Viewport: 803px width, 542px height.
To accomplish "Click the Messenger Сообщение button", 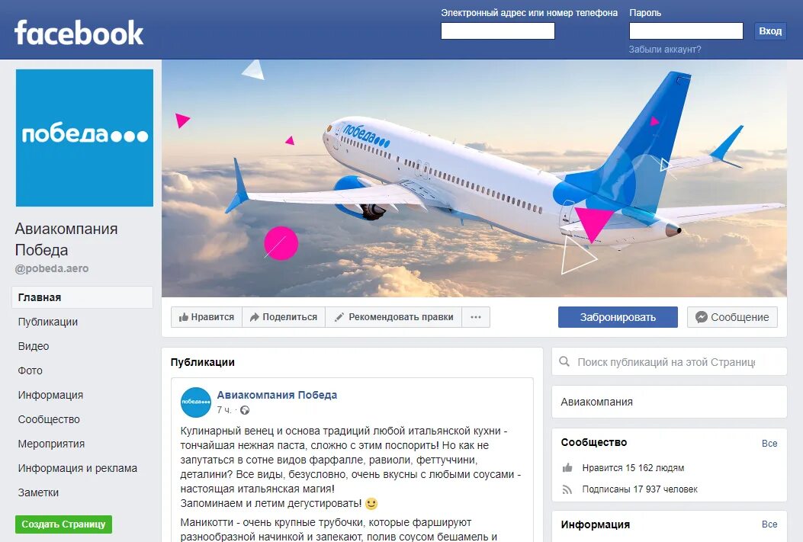I will click(x=732, y=317).
